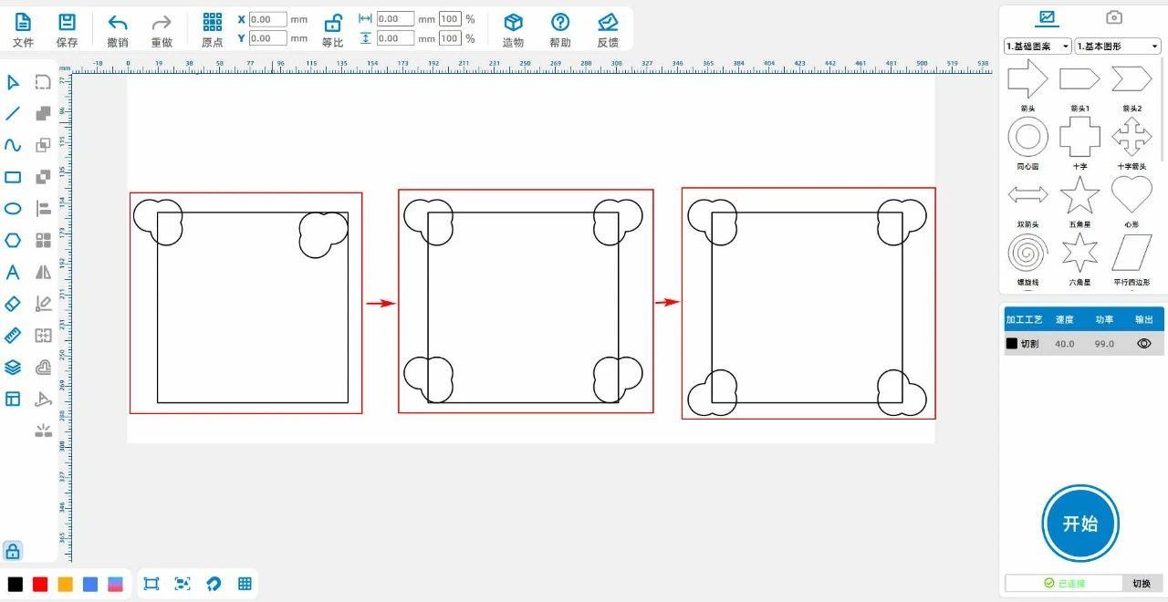Activate the text tool
Viewport: 1168px width, 602px height.
[13, 272]
